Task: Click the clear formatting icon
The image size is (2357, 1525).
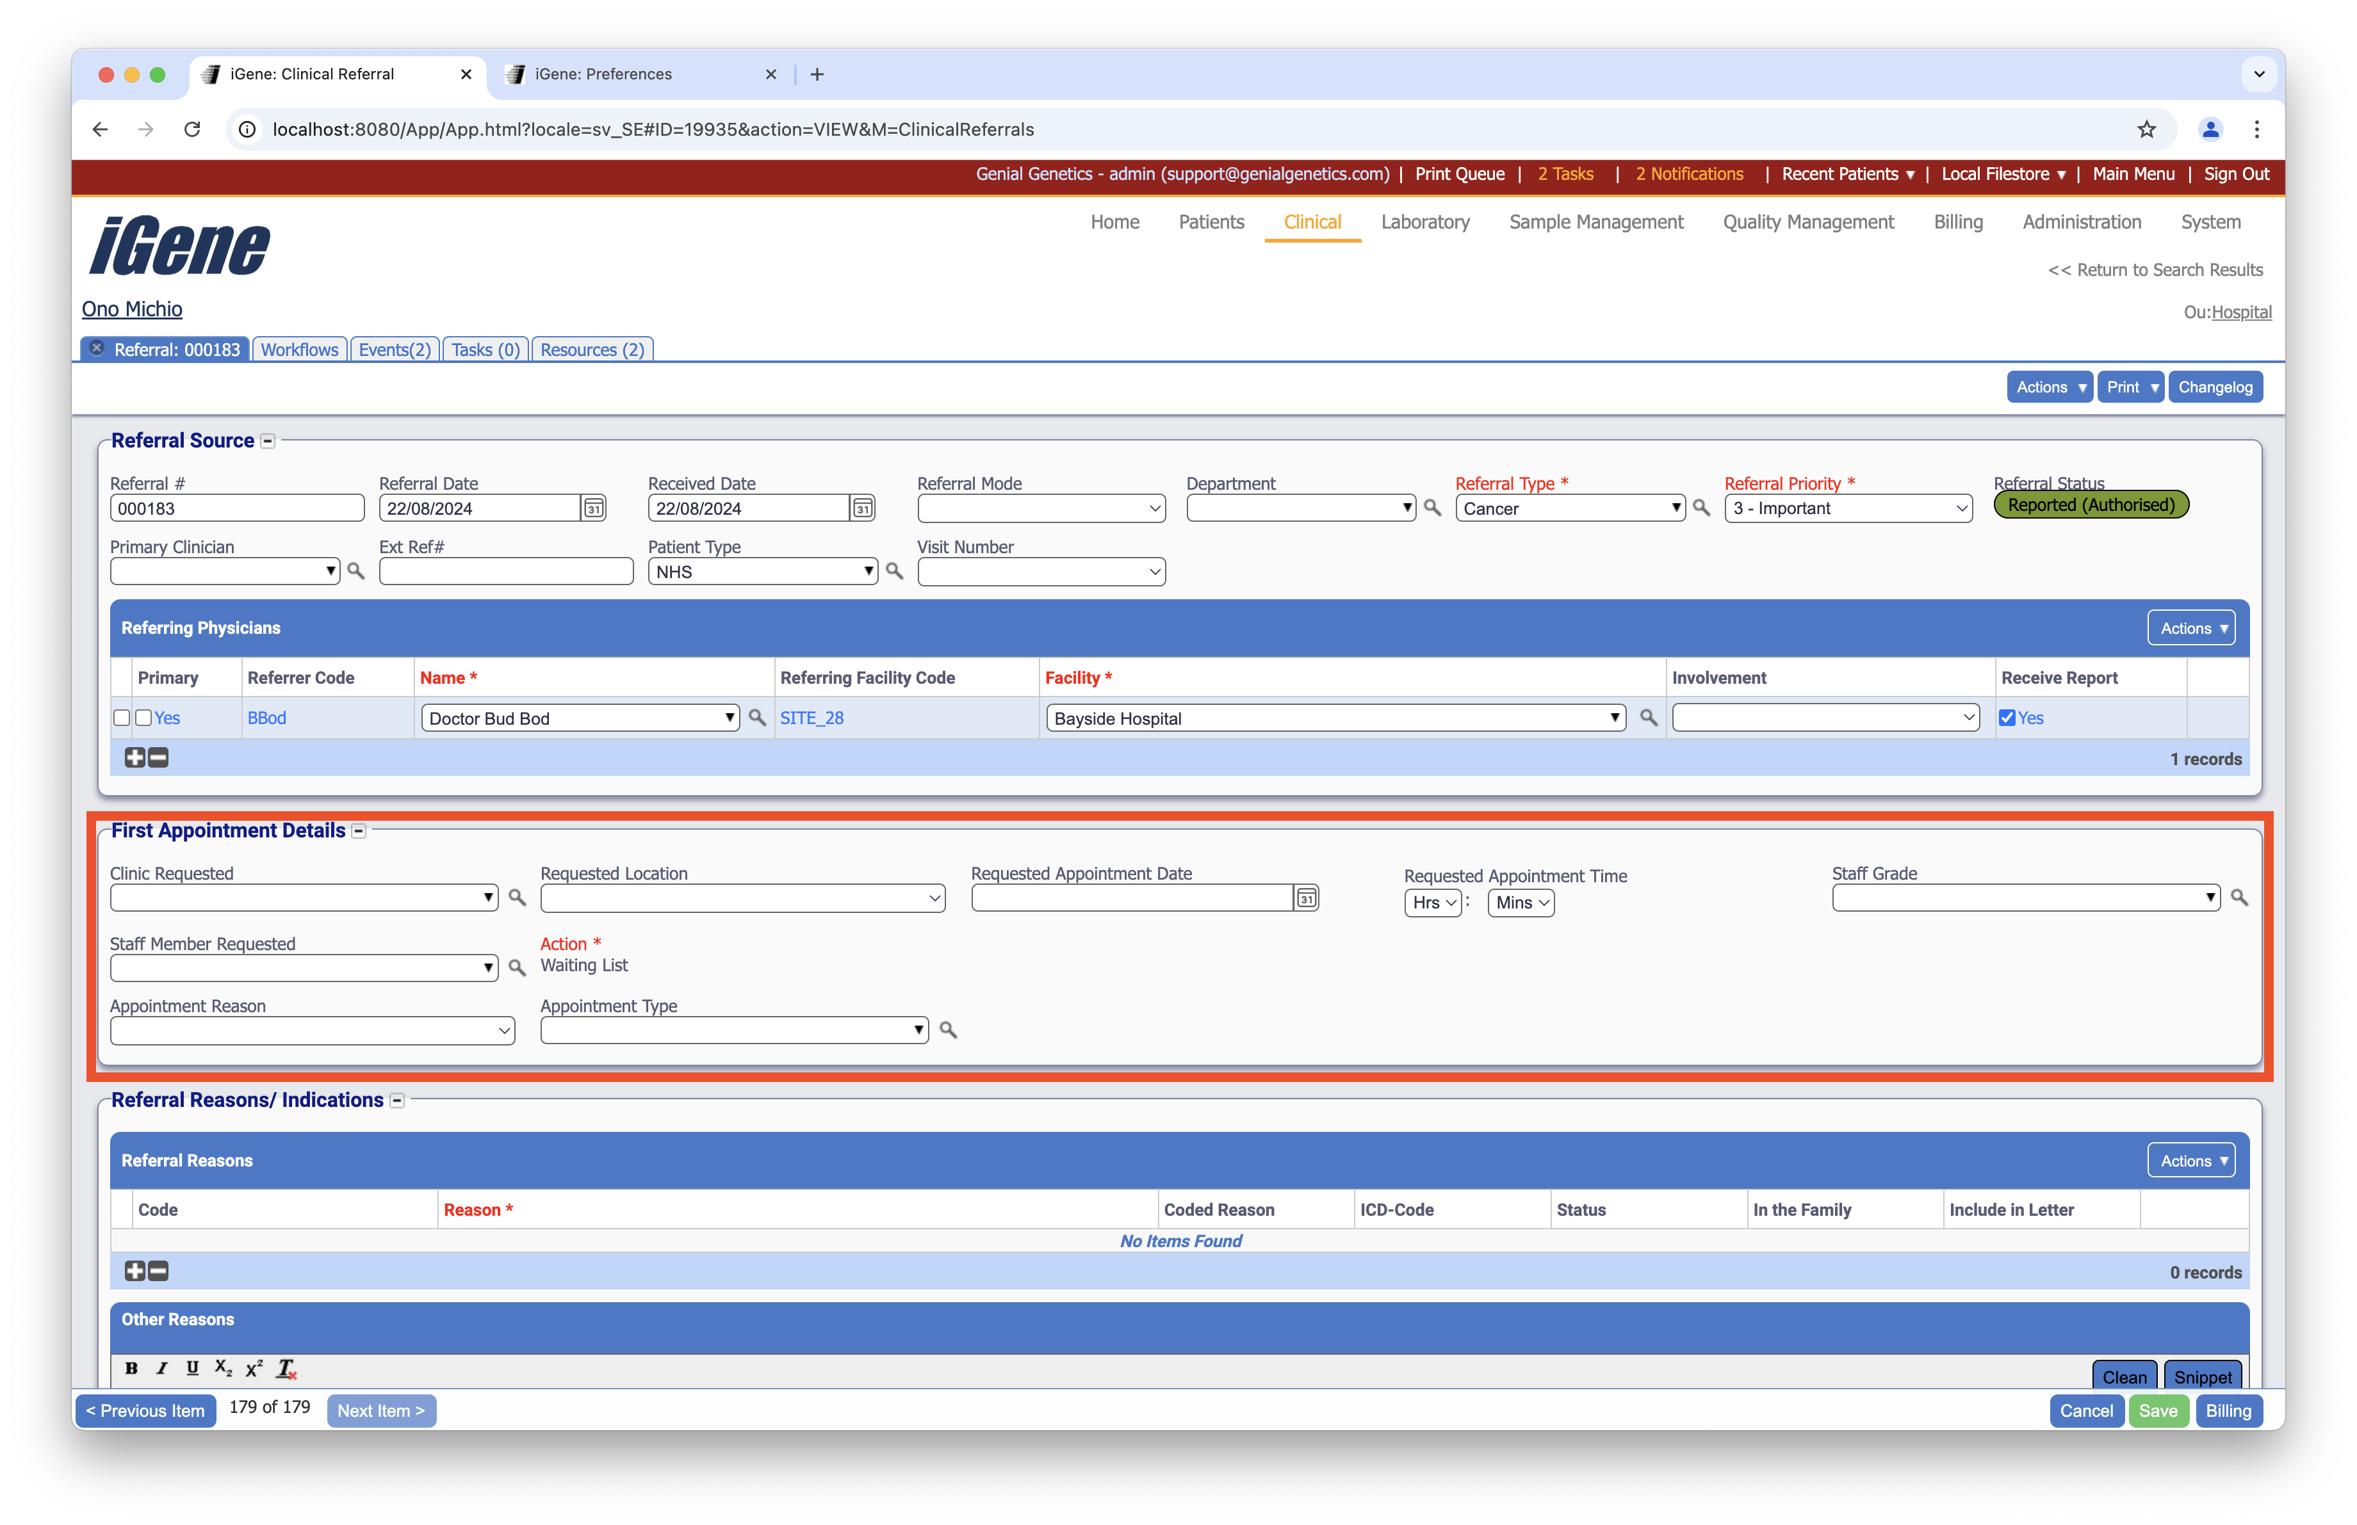Action: point(286,1369)
